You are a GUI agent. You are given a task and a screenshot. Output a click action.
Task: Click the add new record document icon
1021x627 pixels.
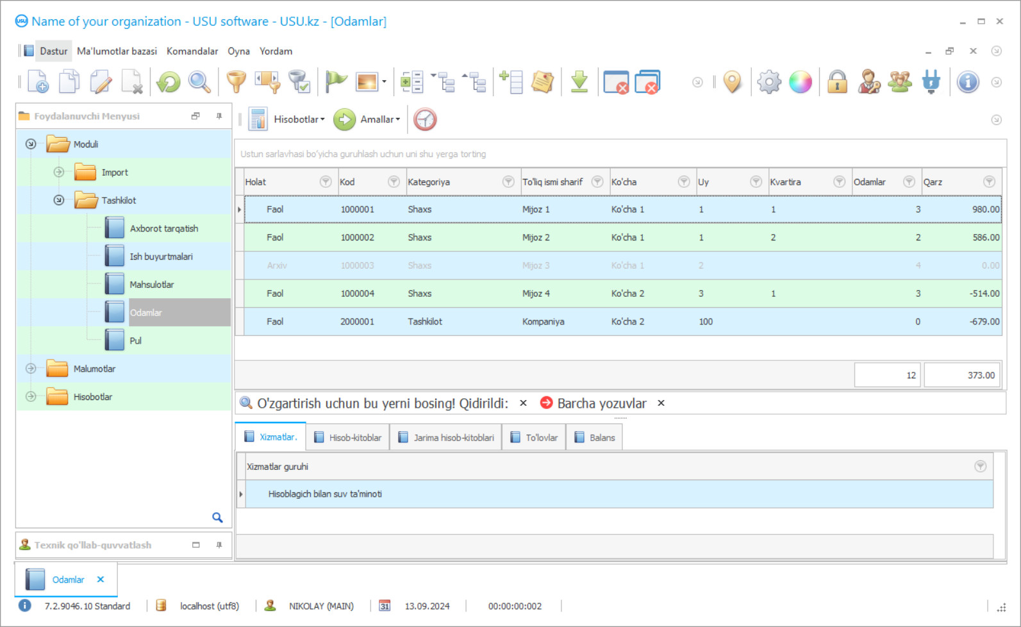(x=38, y=82)
